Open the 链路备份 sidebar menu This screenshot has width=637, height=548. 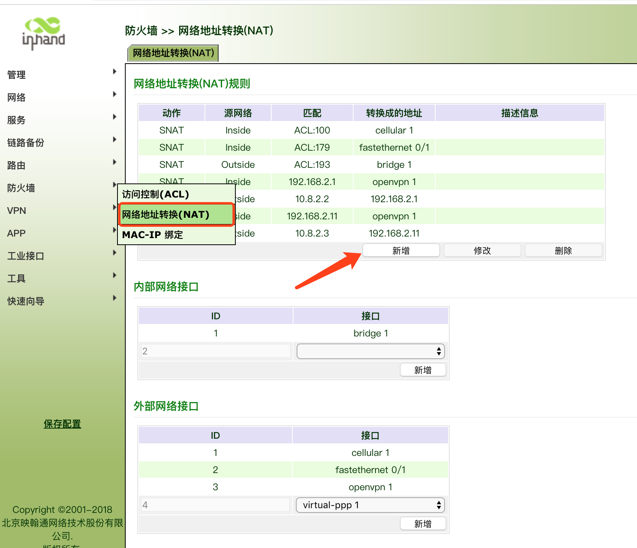pyautogui.click(x=26, y=142)
